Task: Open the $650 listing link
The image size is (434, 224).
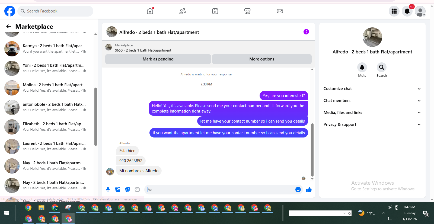Action: [x=143, y=50]
